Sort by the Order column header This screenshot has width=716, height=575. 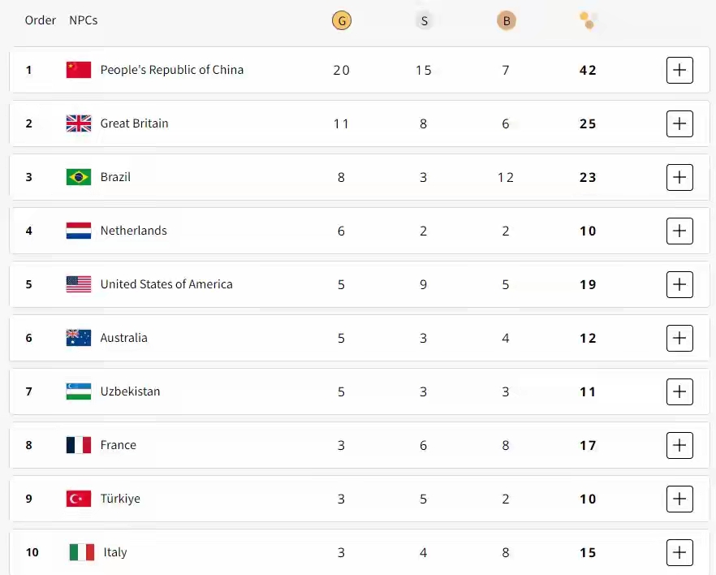[x=41, y=20]
